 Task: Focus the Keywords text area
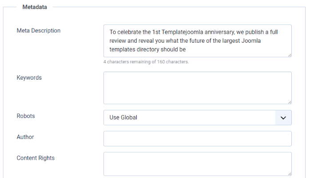[x=197, y=88]
